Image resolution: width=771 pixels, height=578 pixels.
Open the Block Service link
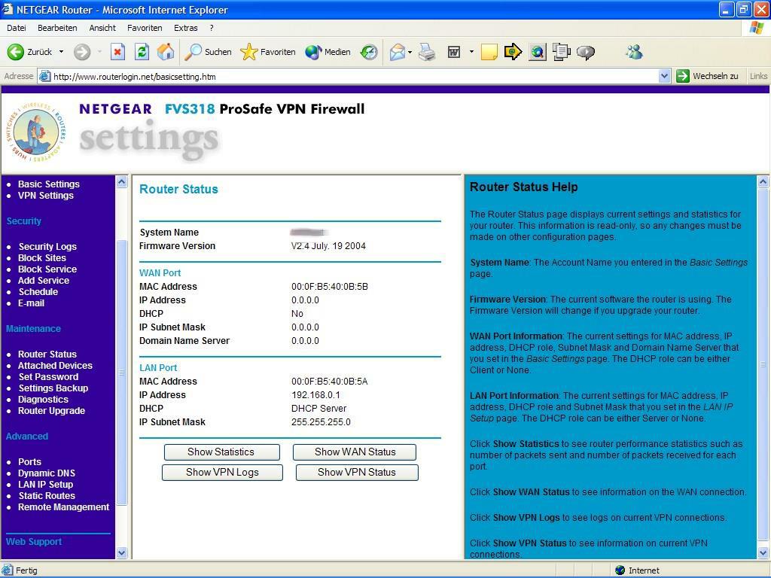[x=47, y=269]
